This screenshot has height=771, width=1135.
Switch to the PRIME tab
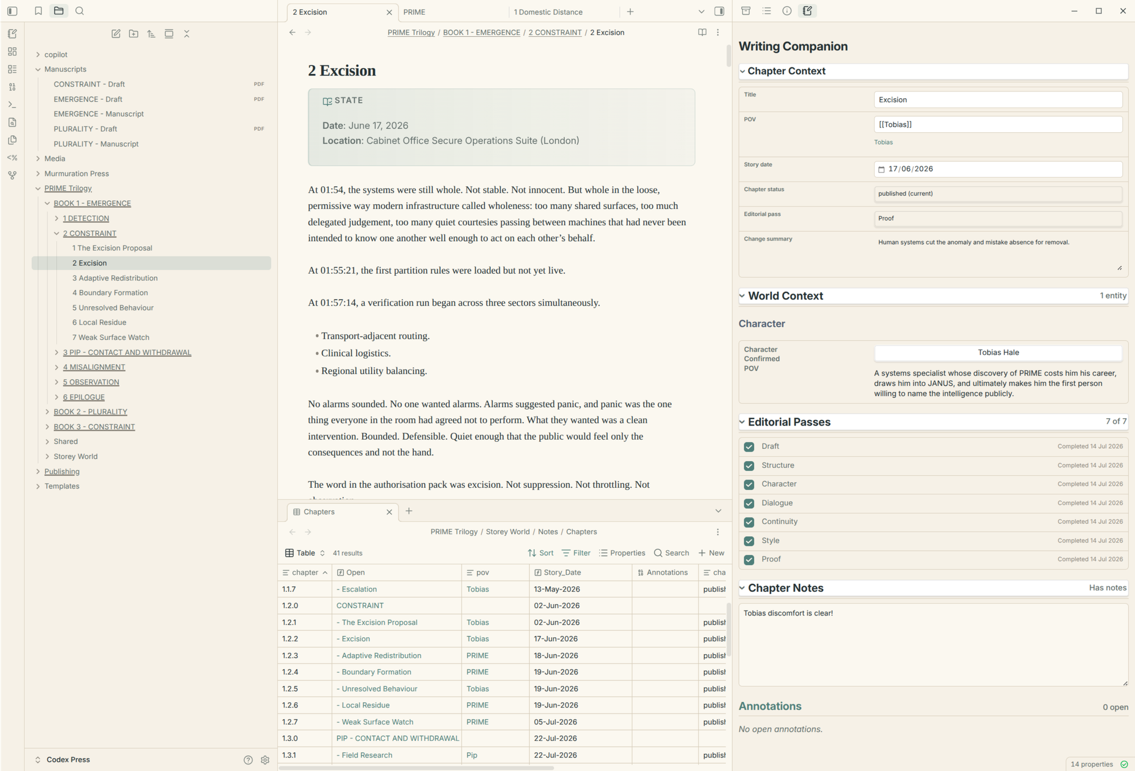point(414,12)
